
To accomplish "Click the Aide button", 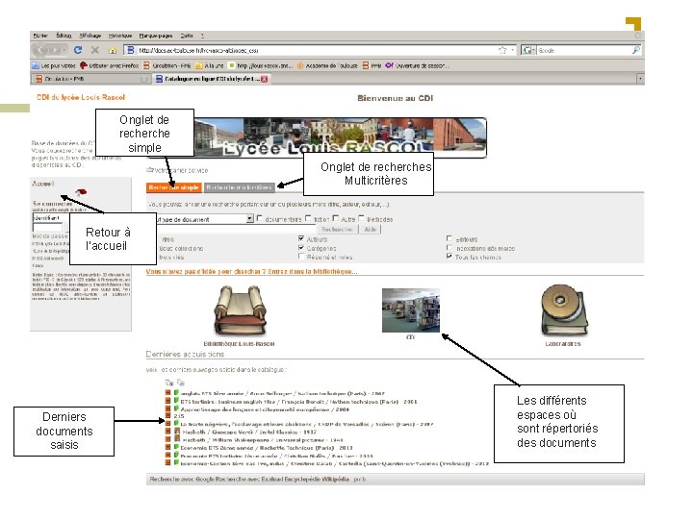I will [x=371, y=229].
